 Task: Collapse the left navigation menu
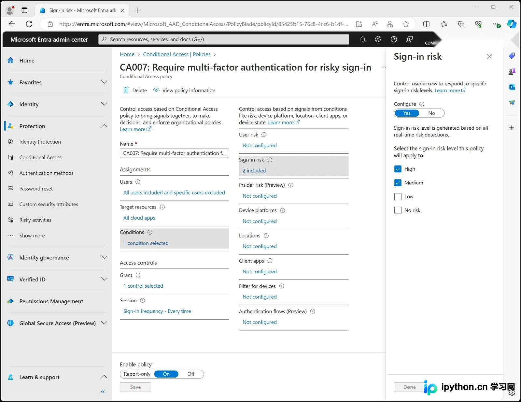point(103,392)
